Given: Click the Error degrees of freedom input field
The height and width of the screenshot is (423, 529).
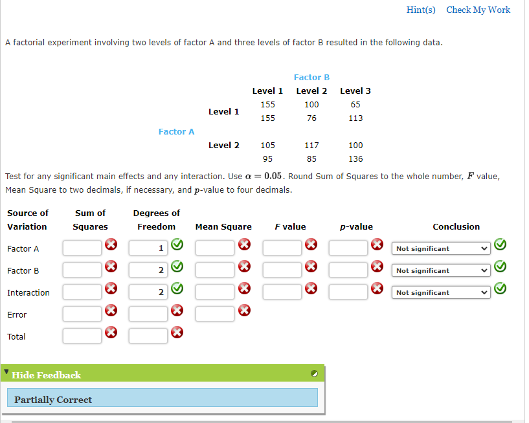Looking at the screenshot, I should [x=148, y=314].
